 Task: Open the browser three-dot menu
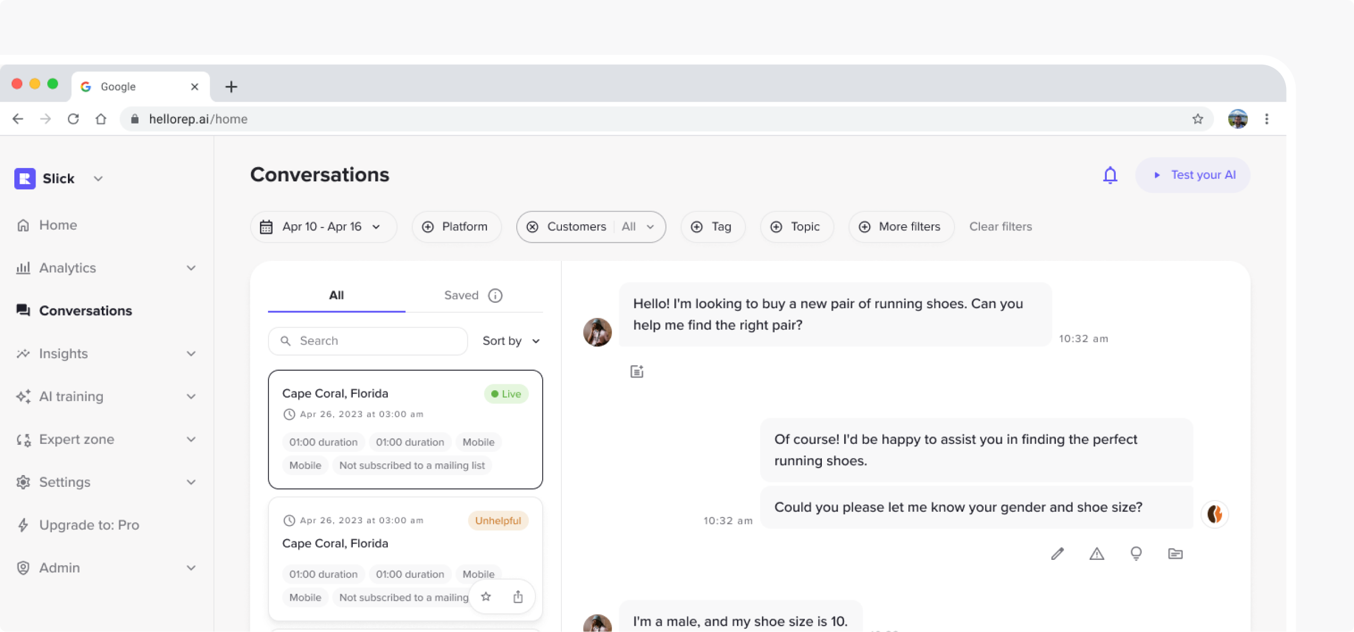click(1266, 119)
